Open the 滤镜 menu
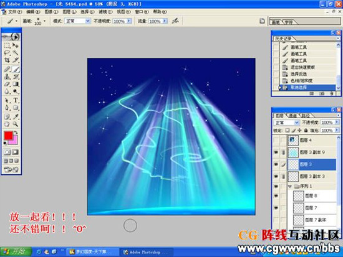This screenshot has width=343, height=257. pyautogui.click(x=105, y=12)
